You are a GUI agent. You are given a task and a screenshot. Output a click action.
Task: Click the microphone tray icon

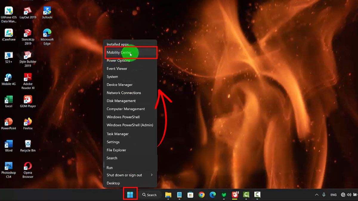tap(324, 195)
